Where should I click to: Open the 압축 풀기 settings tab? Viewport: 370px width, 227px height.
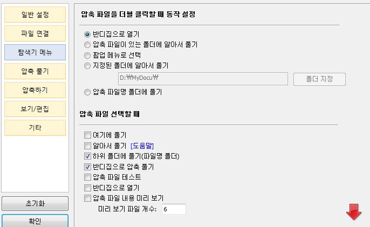point(35,71)
